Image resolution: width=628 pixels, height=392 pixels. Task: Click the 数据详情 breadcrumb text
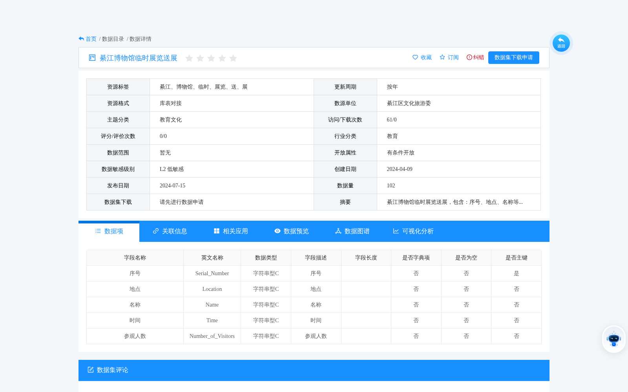tap(140, 39)
